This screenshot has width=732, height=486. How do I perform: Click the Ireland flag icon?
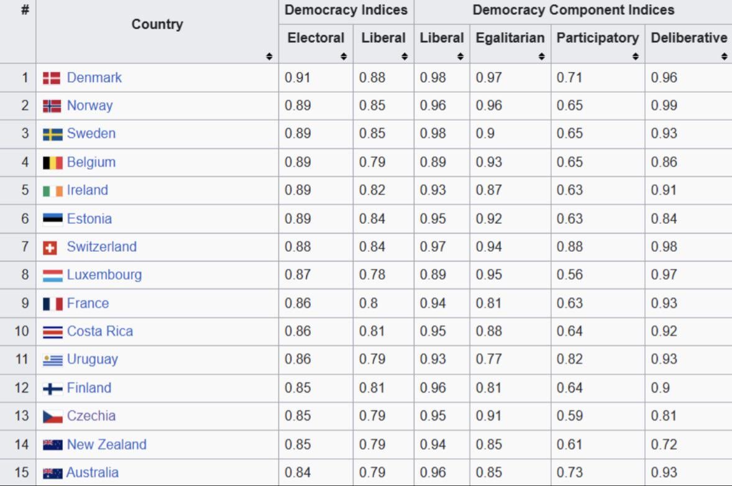pyautogui.click(x=52, y=191)
